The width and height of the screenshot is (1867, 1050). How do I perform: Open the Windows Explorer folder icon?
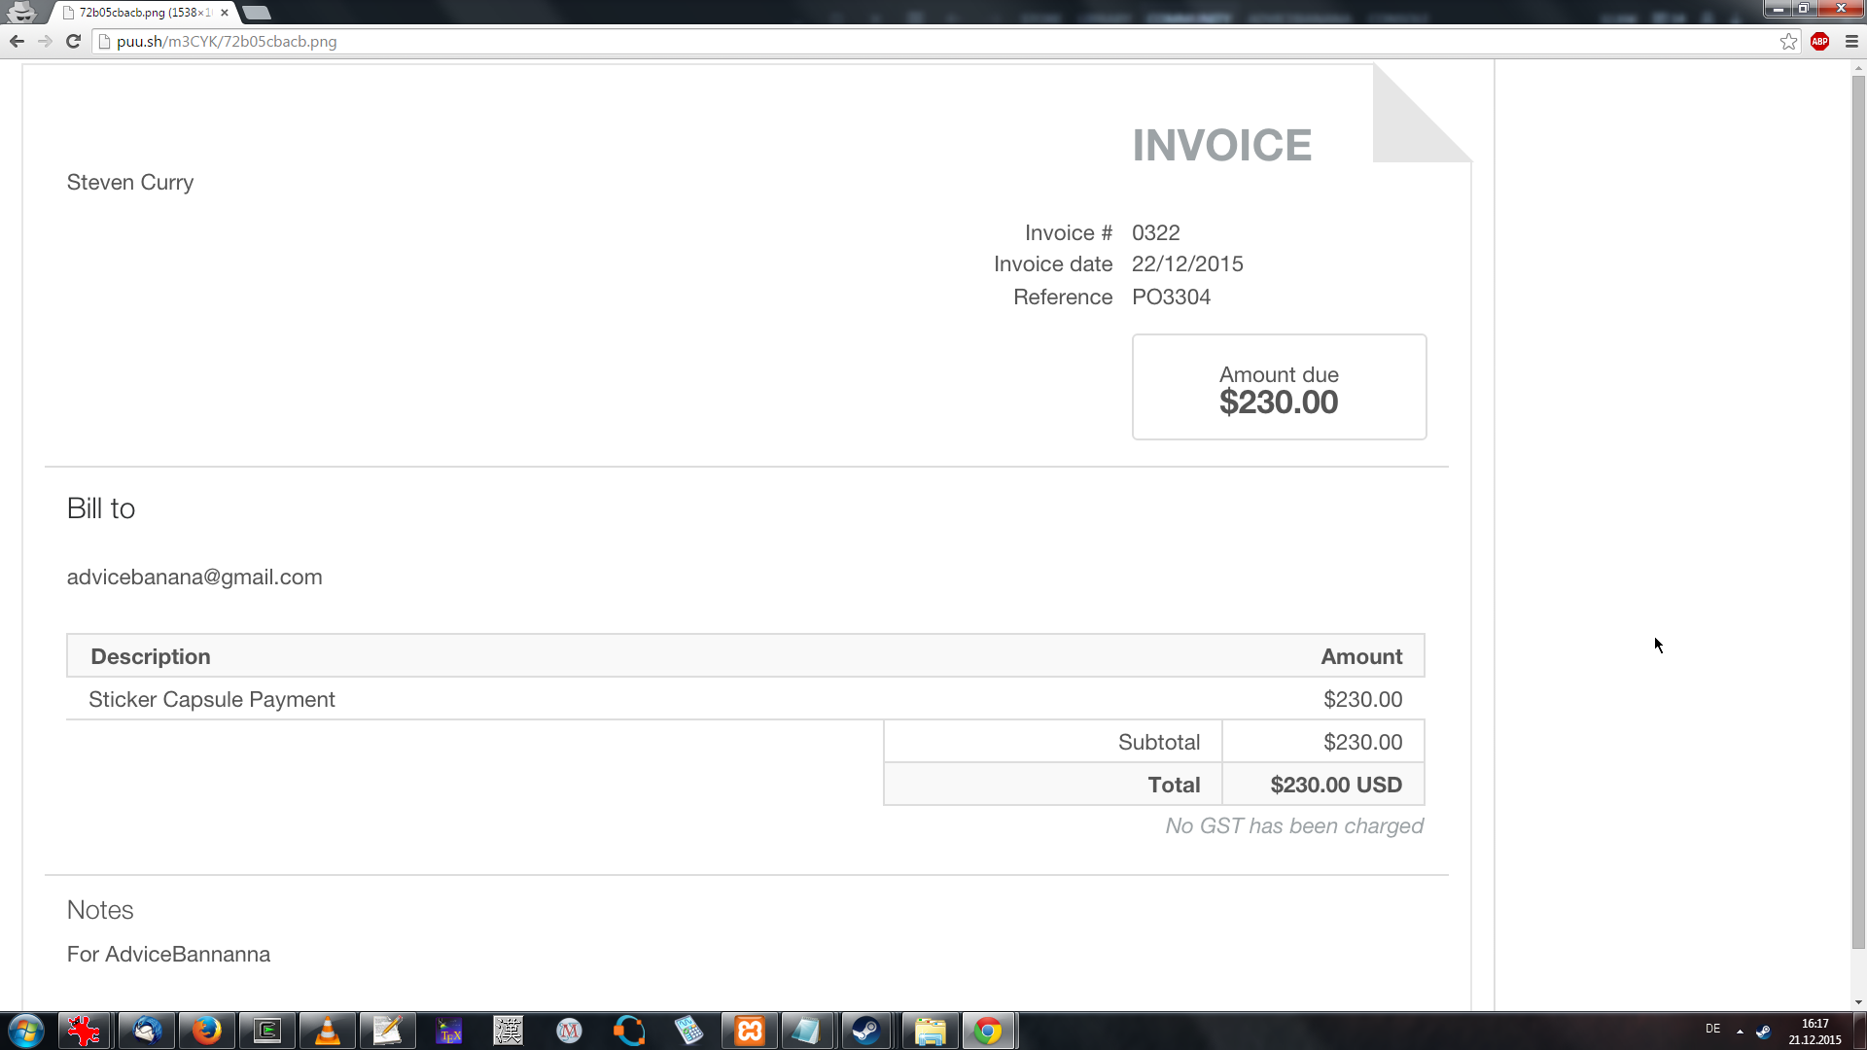(x=930, y=1031)
